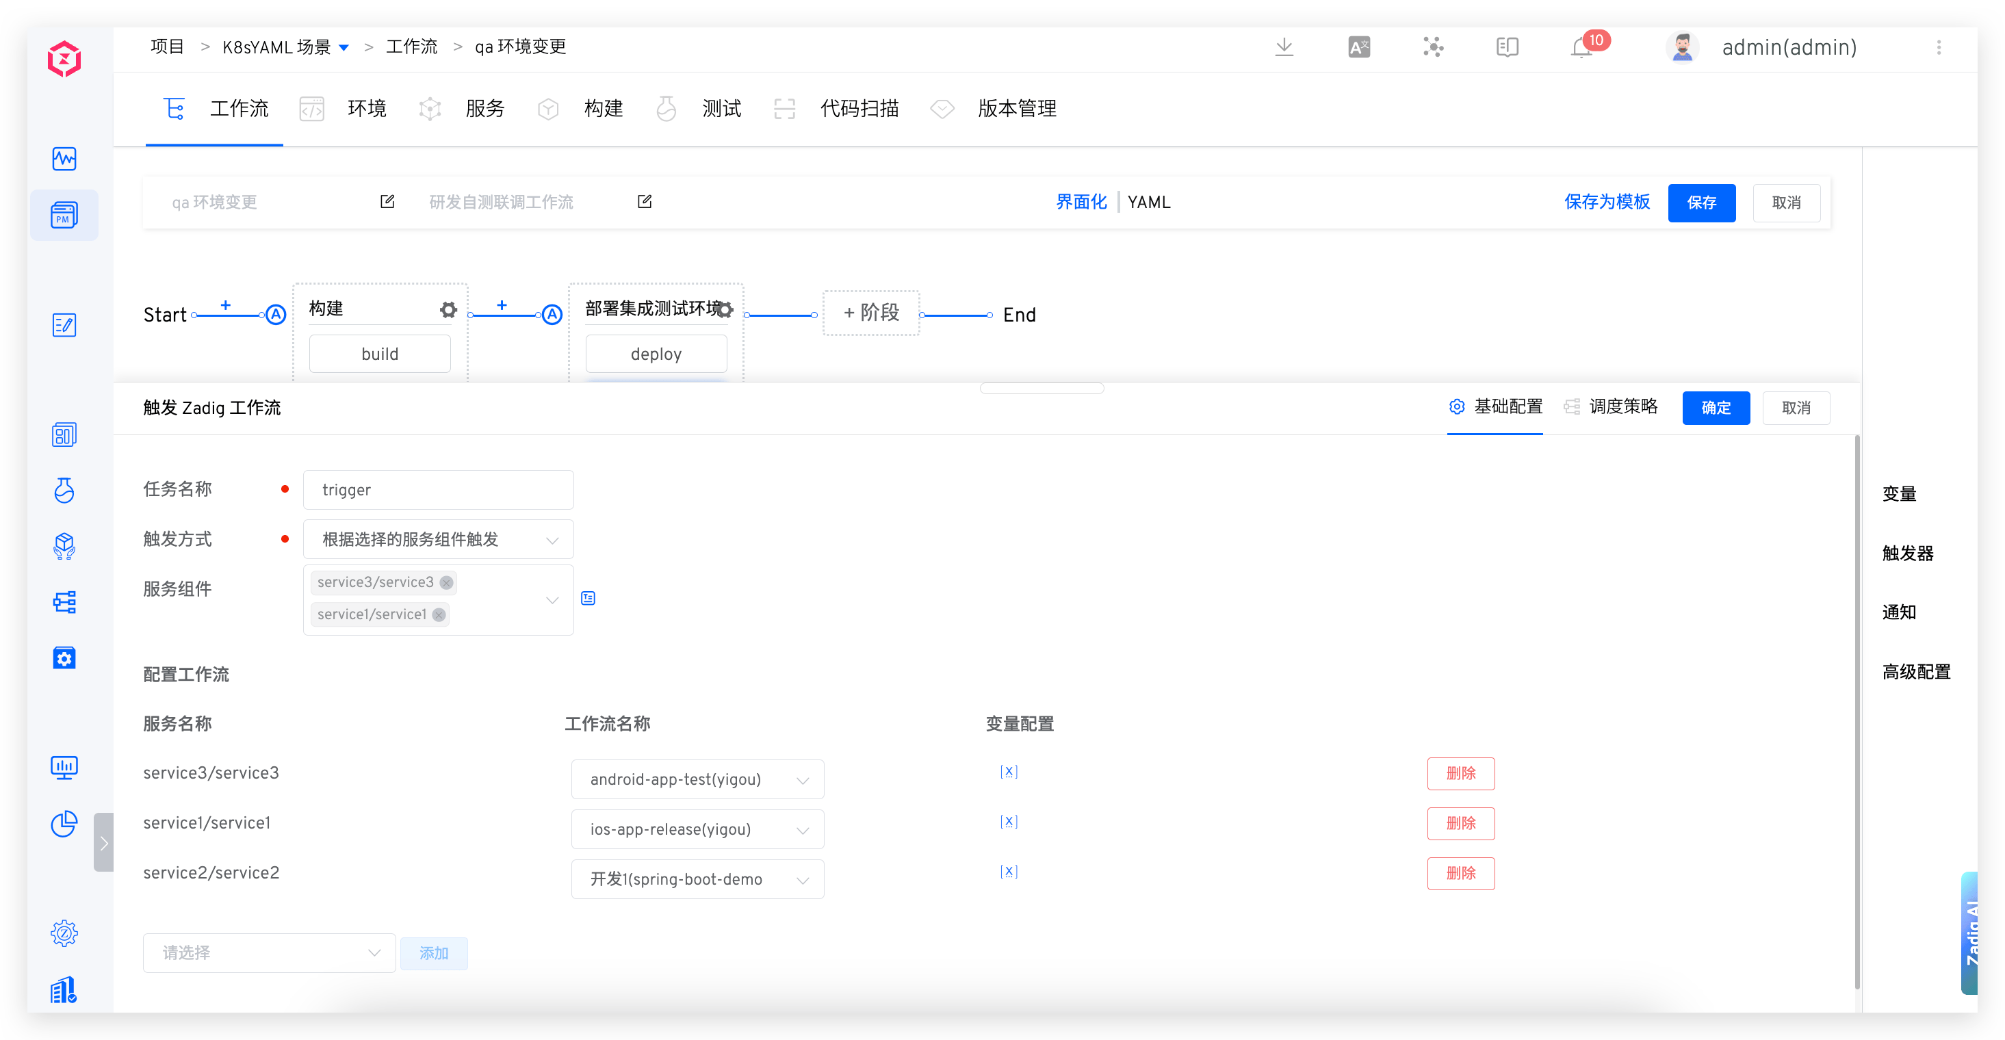Open the documentation book icon
The height and width of the screenshot is (1040, 2005).
[x=1507, y=47]
